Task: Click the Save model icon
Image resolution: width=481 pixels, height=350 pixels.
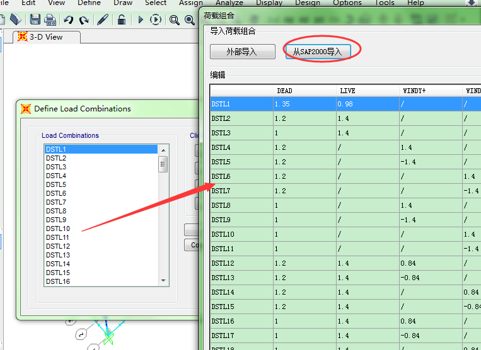Action: [35, 20]
